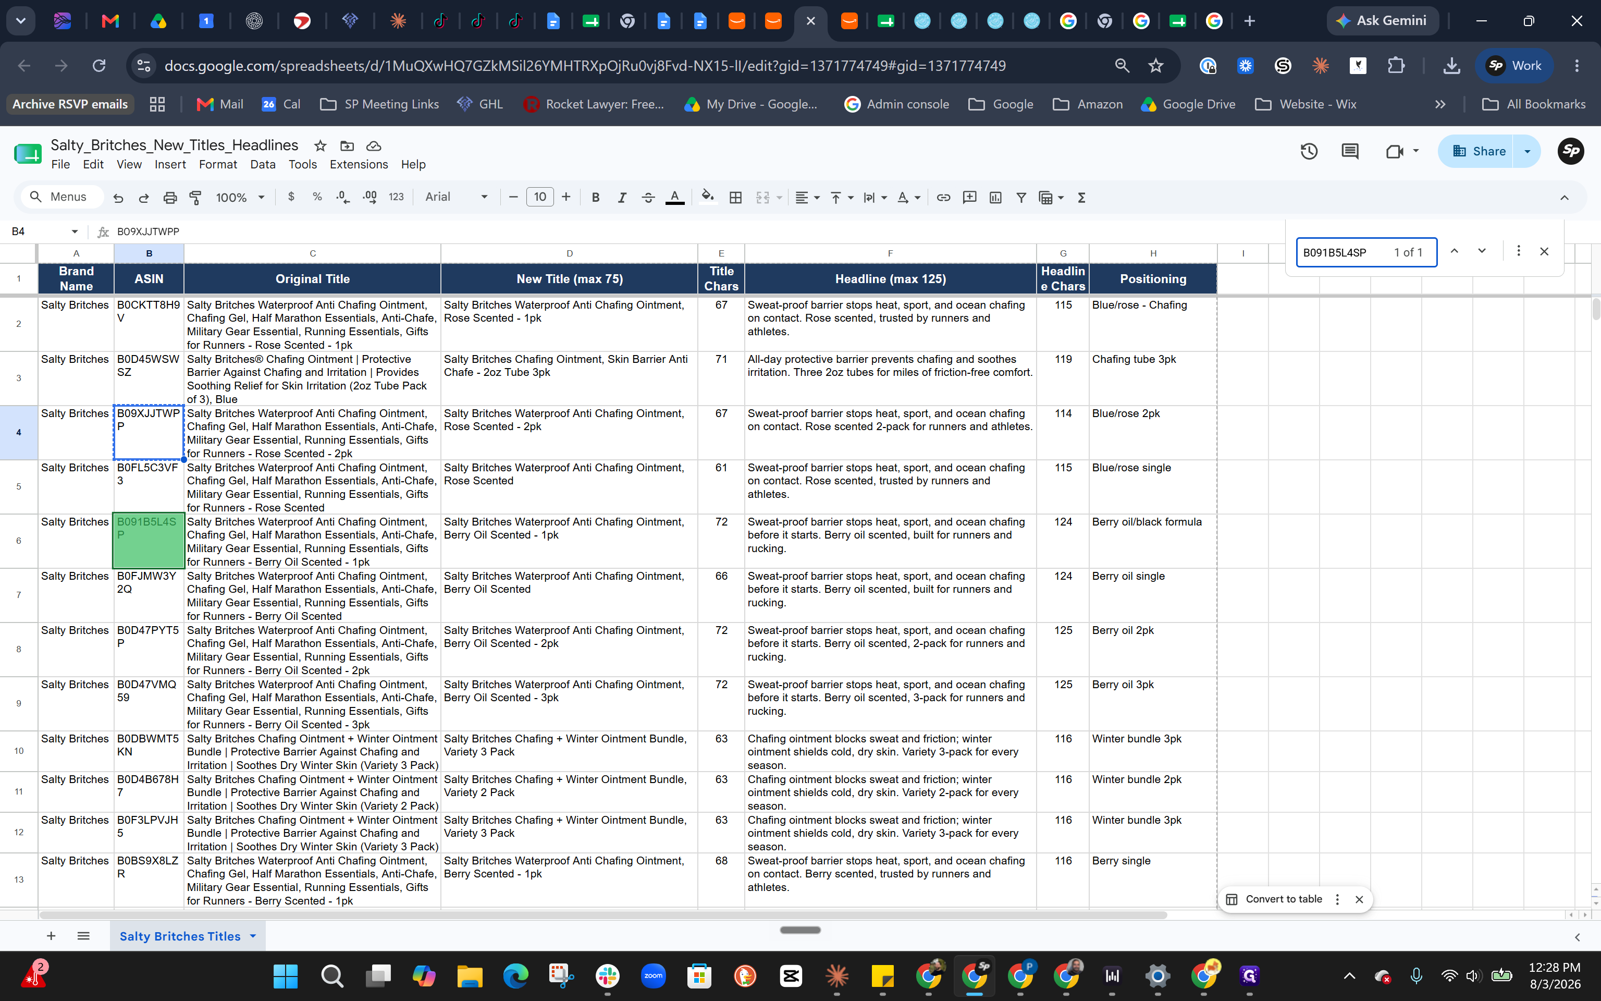Open text wrapping dropdown
1601x1001 pixels.
coord(875,197)
